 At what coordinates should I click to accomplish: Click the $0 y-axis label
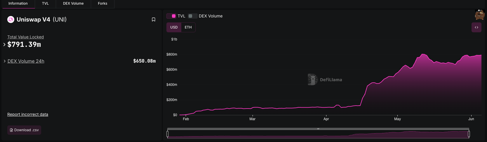tap(175, 115)
